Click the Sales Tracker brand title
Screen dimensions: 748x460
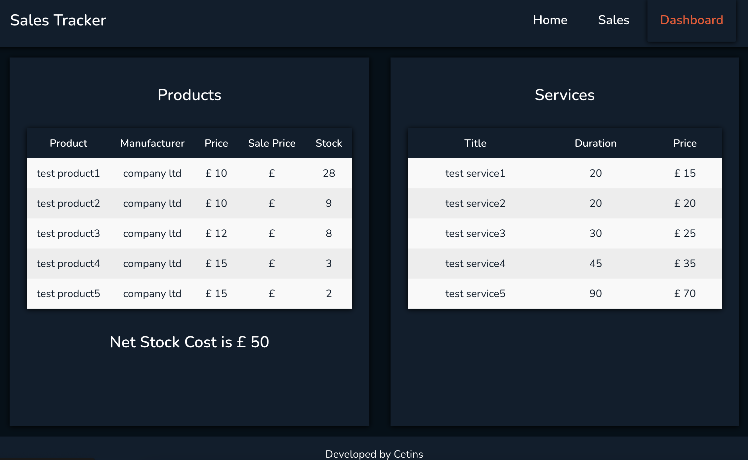pos(58,20)
